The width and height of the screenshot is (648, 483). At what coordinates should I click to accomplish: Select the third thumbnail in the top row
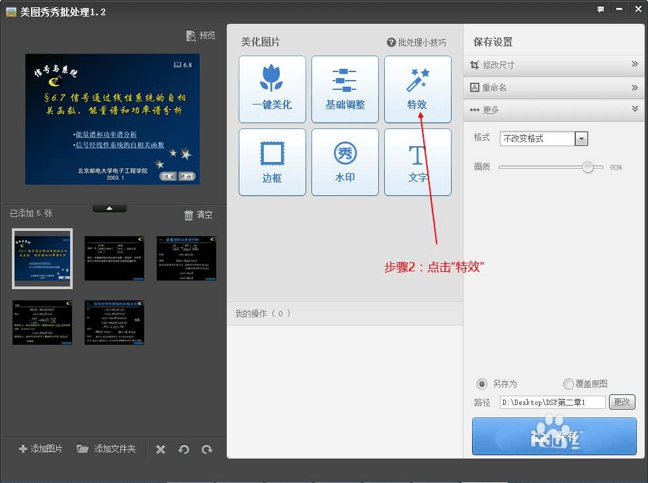coord(186,259)
